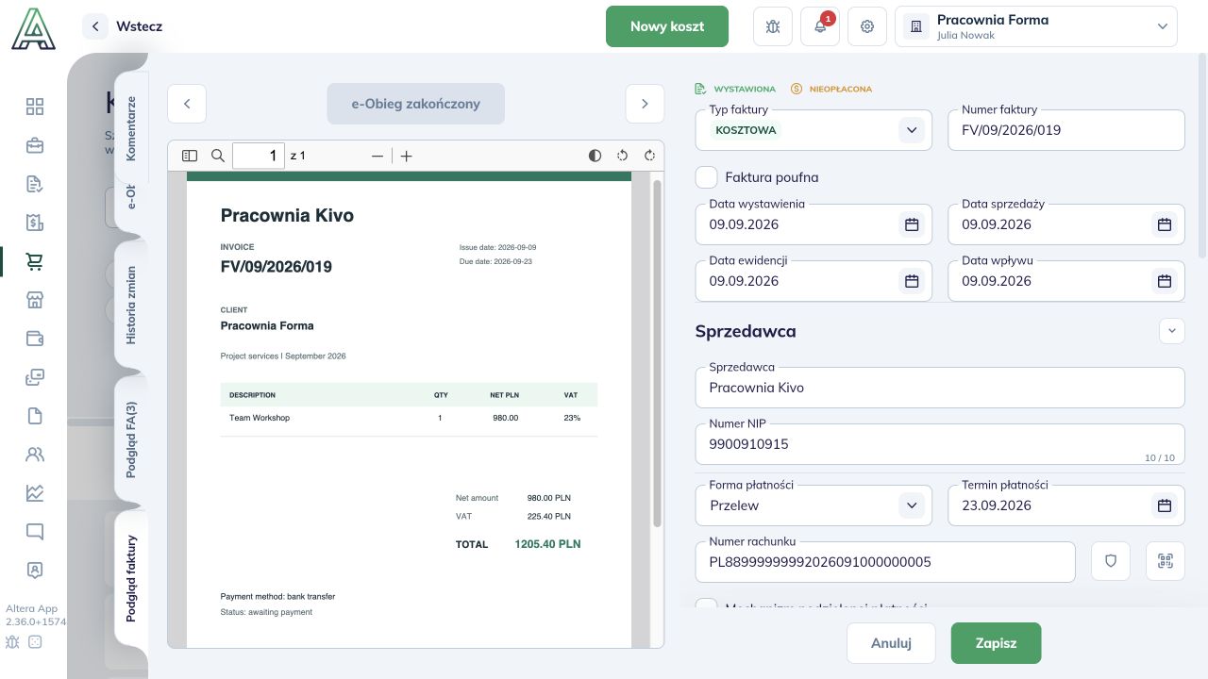Collapse the Sprzedawca section

click(1172, 331)
